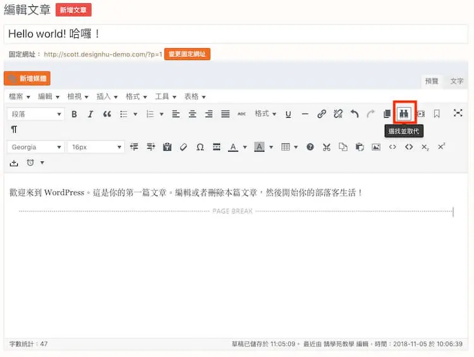
Task: Toggle strikethrough ABC icon
Action: pos(241,114)
